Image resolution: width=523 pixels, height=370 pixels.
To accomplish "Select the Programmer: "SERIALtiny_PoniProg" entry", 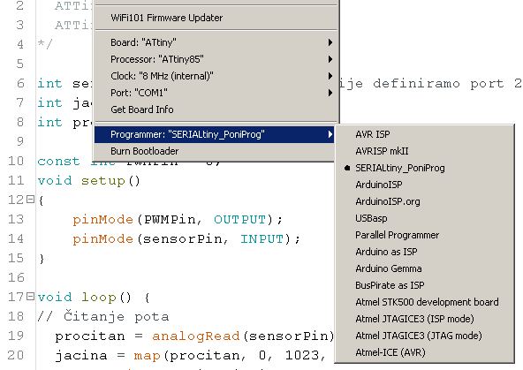I will click(x=214, y=135).
